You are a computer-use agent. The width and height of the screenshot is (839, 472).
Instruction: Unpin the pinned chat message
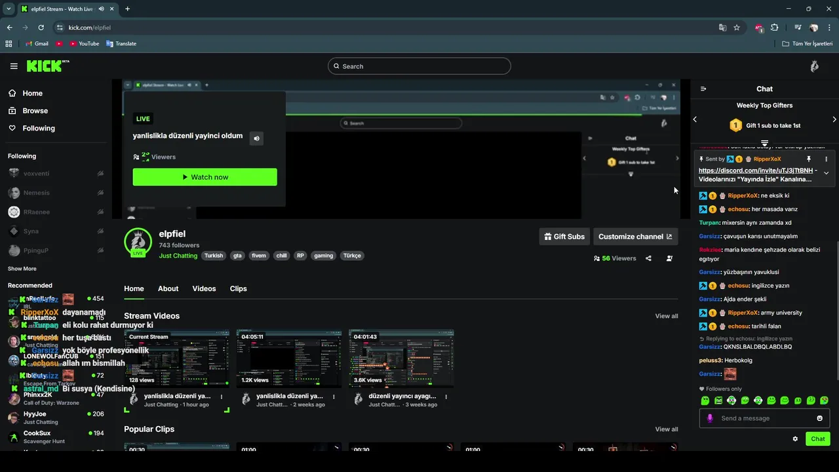coord(808,159)
